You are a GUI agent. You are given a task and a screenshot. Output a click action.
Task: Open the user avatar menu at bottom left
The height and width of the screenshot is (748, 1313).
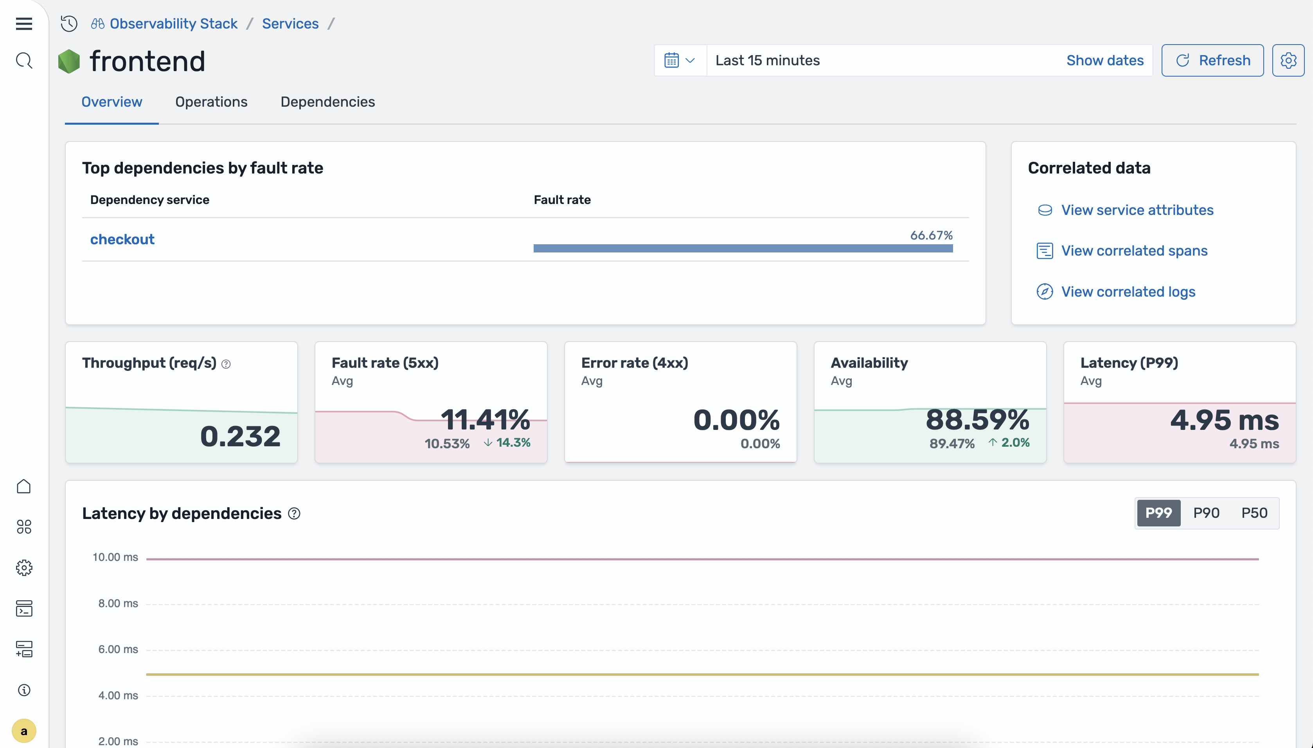(23, 730)
